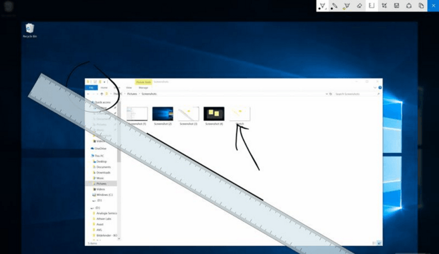Click the Search Screenshots field
The width and height of the screenshot is (439, 254).
[357, 94]
